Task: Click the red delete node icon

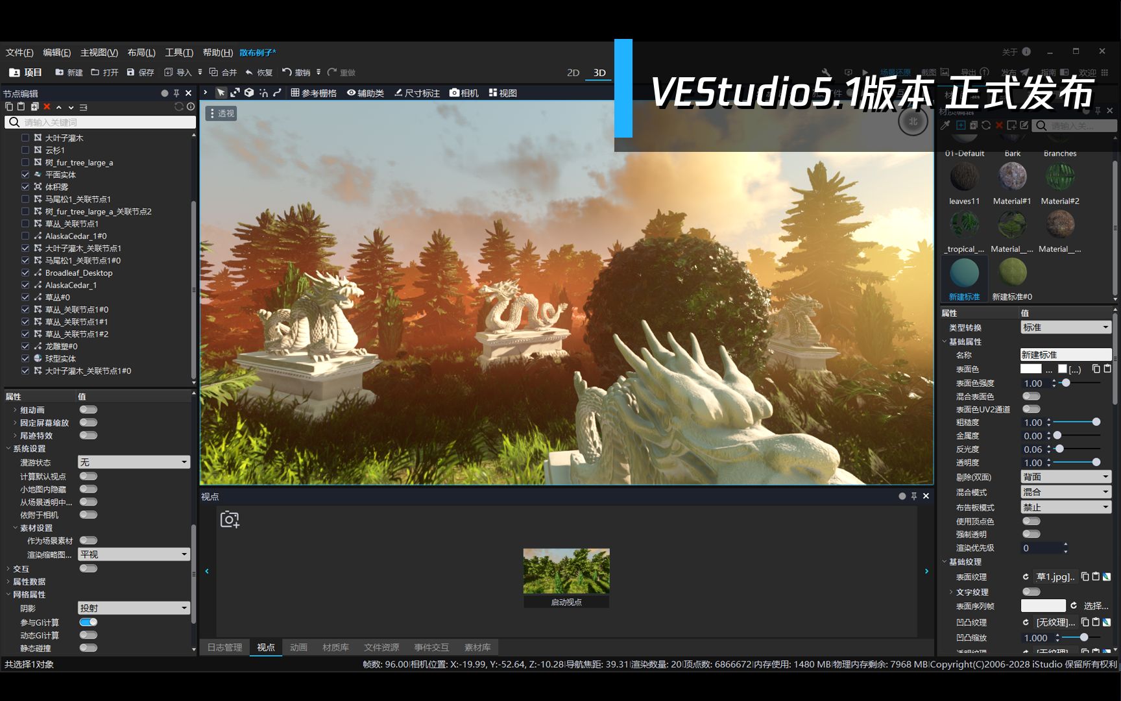Action: tap(47, 106)
